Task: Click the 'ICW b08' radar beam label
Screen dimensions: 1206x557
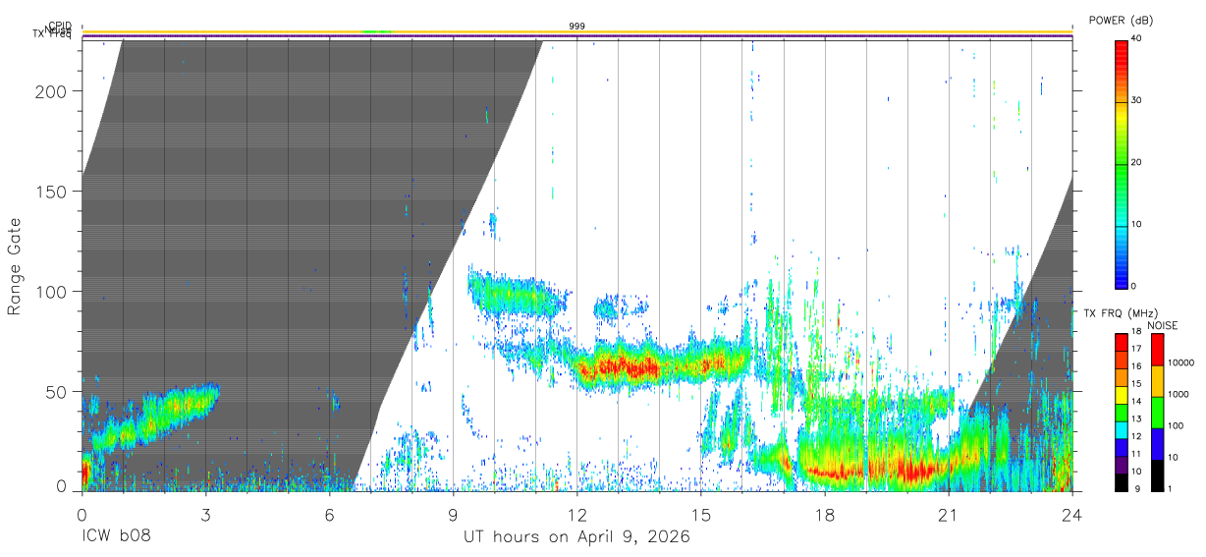Action: [117, 537]
